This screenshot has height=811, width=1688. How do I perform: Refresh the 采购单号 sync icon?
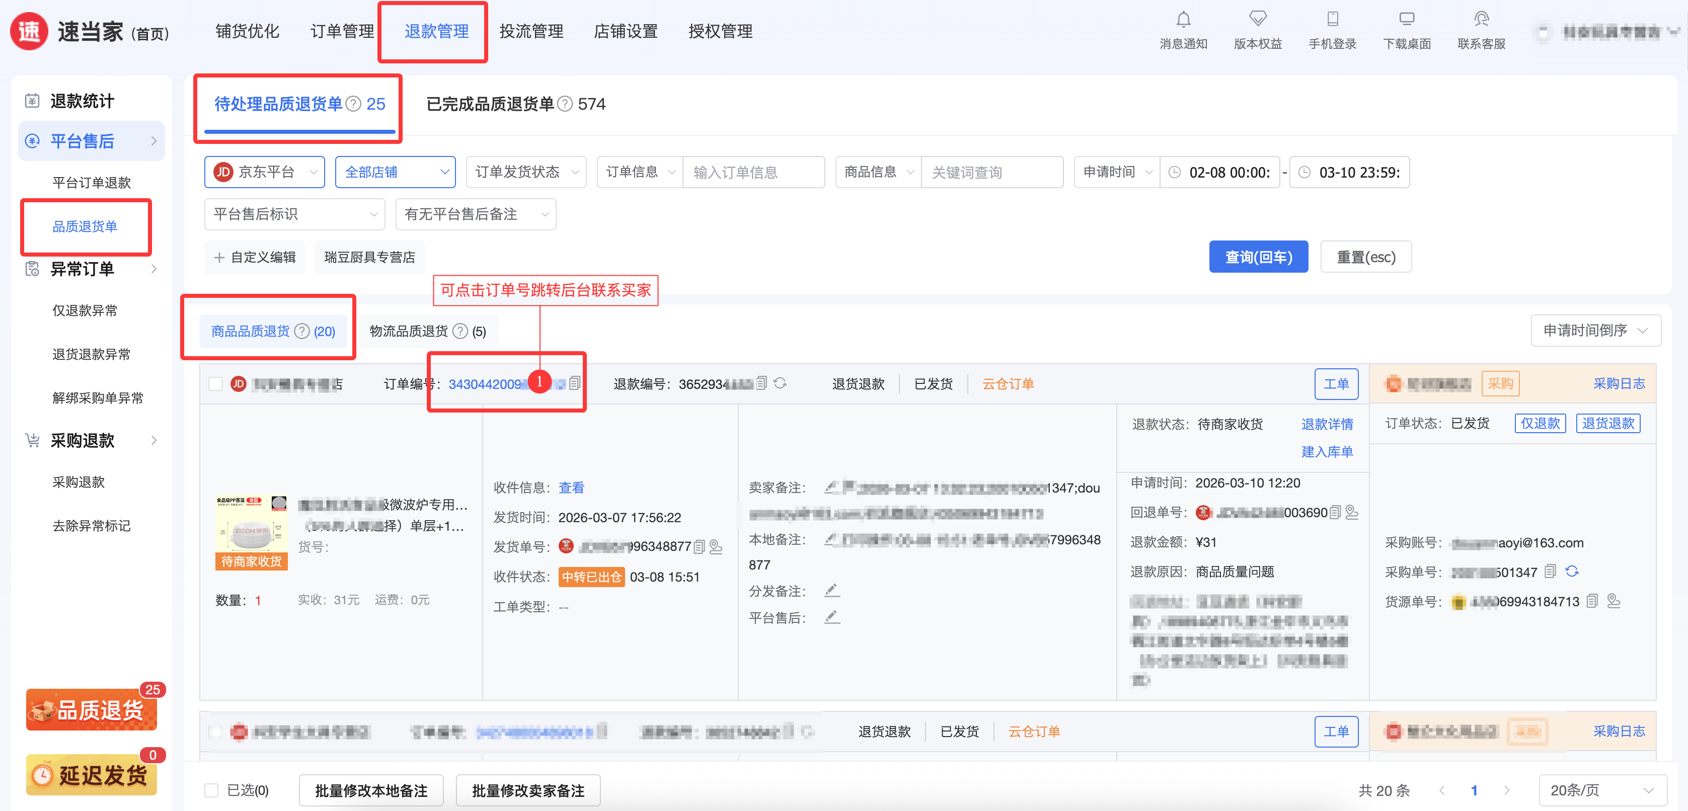1571,571
